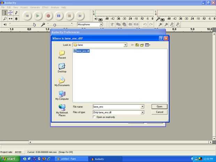Select the Envelope tool

point(10,13)
